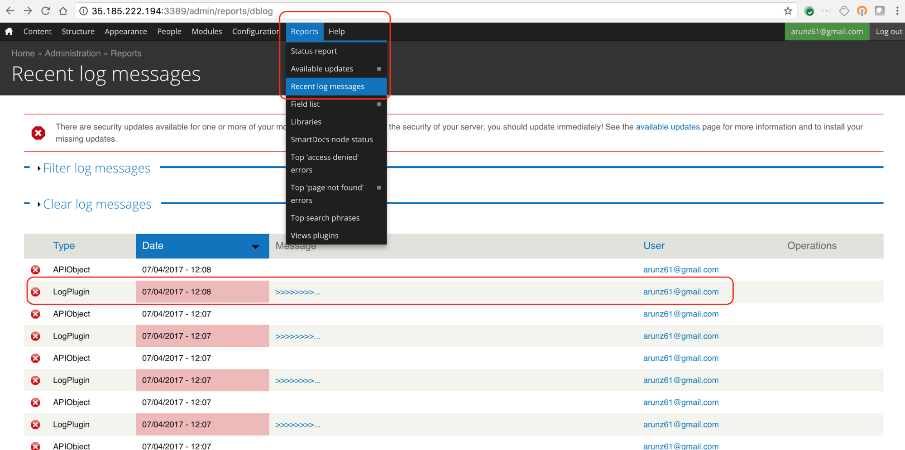Open the browser three-dot menu
The height and width of the screenshot is (450, 905).
tap(897, 11)
